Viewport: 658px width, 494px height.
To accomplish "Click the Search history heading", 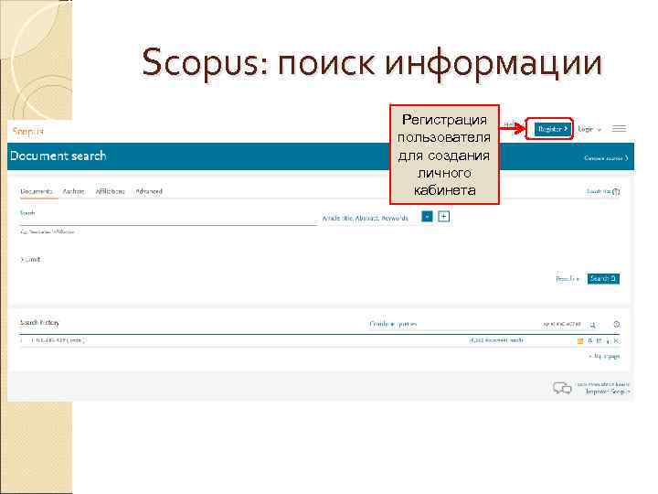I will click(x=39, y=323).
